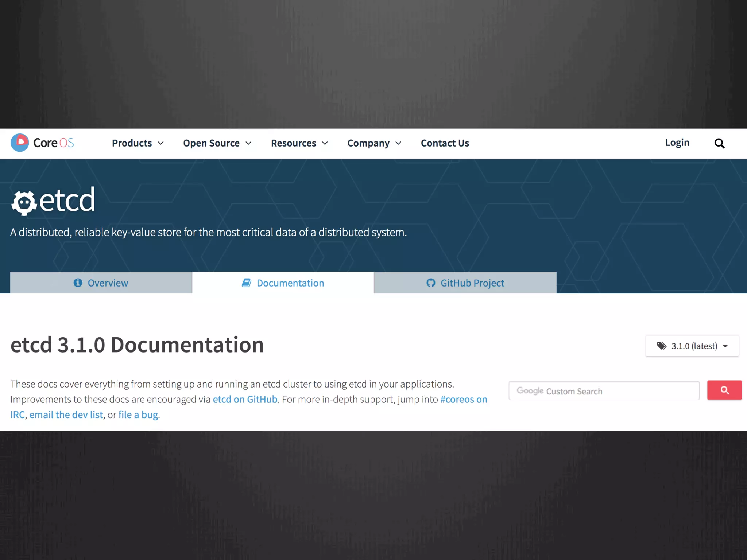Click the 'etcd 3.1.0 Documentation' heading
747x560 pixels.
click(x=137, y=345)
